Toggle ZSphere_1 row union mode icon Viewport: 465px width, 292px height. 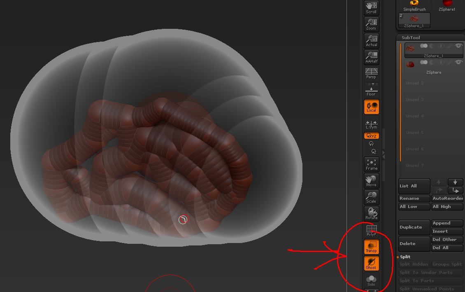tap(424, 46)
